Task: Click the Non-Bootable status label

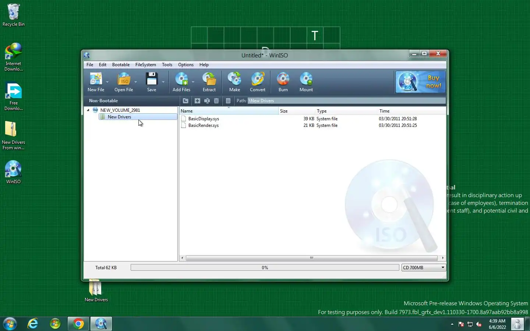Action: 103,101
